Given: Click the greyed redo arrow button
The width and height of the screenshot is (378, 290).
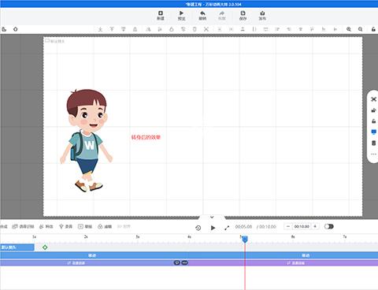Looking at the screenshot, I should pyautogui.click(x=222, y=16).
